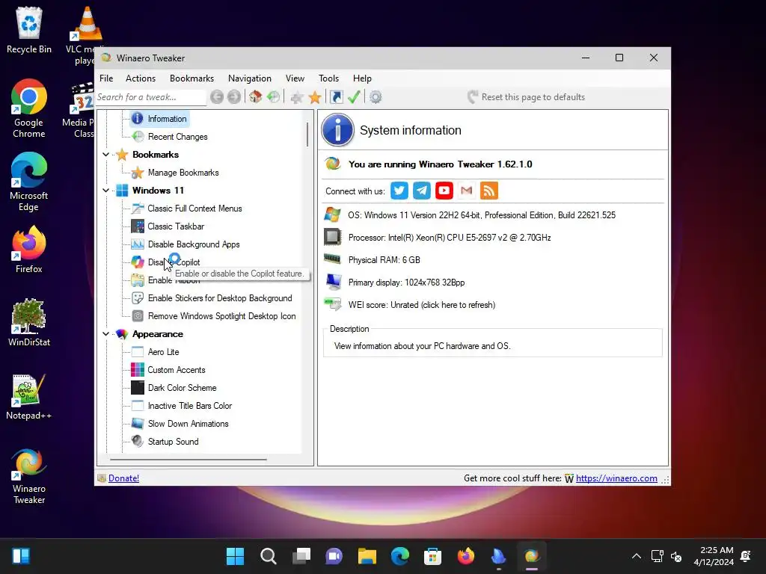Open the View menu
766x574 pixels.
point(295,78)
